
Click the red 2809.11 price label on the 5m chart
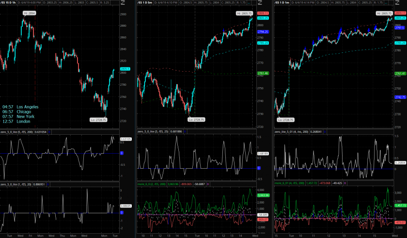(x=263, y=14)
